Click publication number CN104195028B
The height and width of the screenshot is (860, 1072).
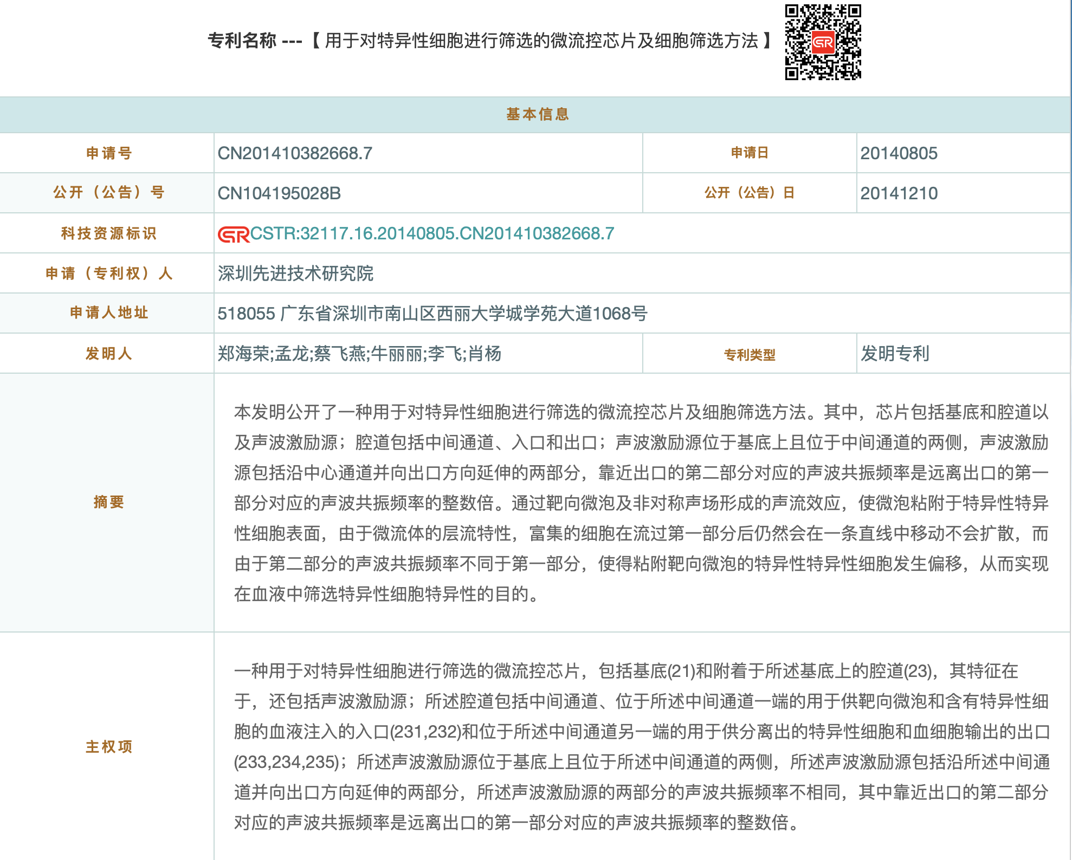(279, 193)
